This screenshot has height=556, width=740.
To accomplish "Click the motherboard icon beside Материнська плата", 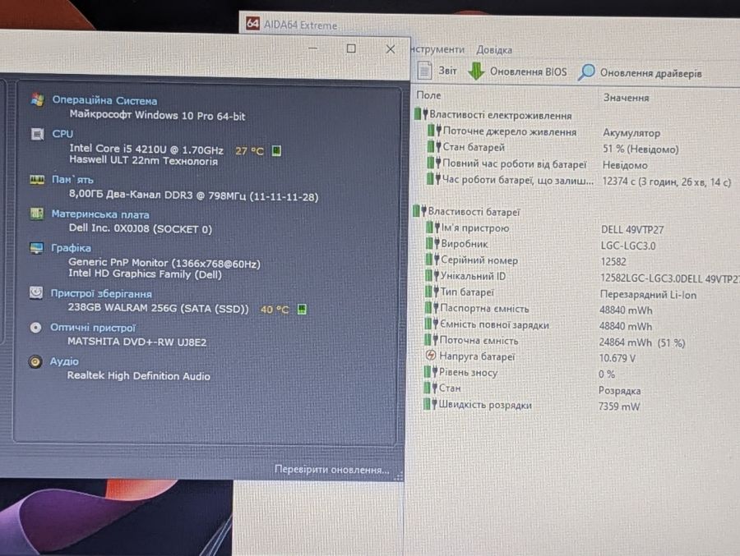I will pyautogui.click(x=37, y=214).
